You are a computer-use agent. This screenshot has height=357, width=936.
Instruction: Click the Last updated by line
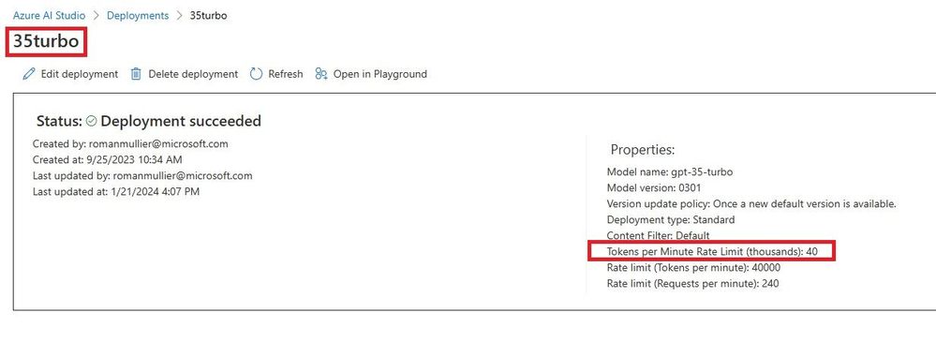pos(142,176)
